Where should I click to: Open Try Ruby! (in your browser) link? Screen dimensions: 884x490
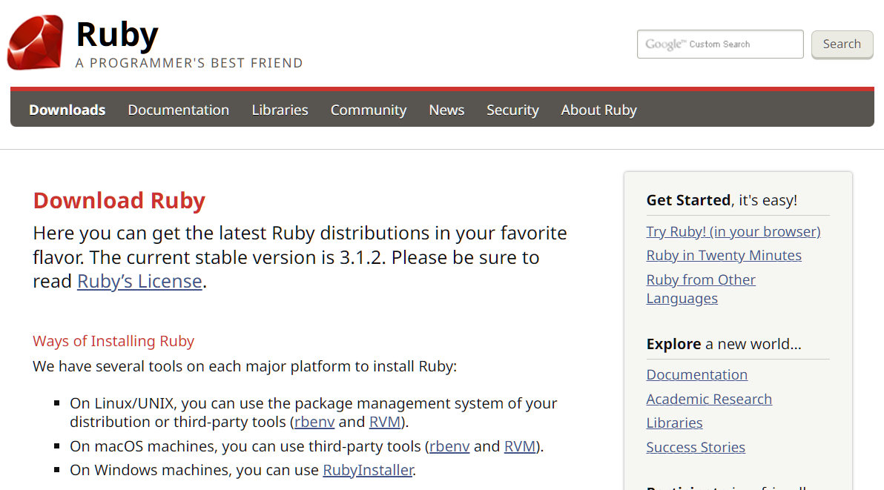click(x=733, y=231)
